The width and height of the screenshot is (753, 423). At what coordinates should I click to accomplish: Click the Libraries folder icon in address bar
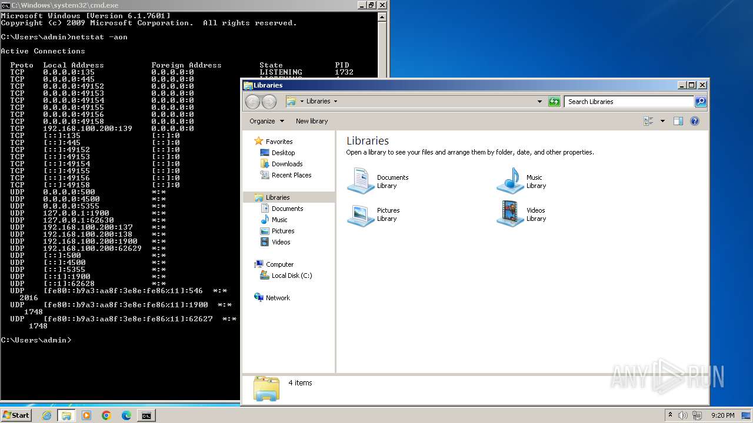pos(291,102)
